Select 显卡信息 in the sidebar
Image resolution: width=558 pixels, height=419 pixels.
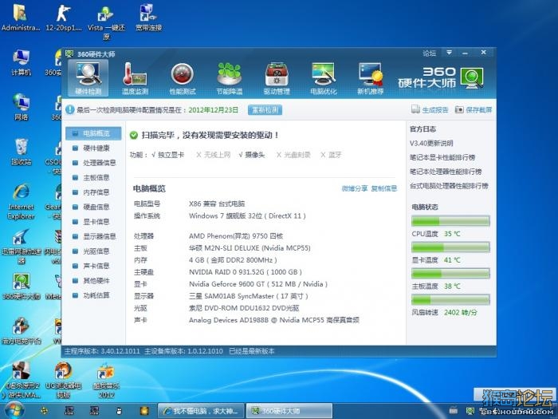[93, 222]
